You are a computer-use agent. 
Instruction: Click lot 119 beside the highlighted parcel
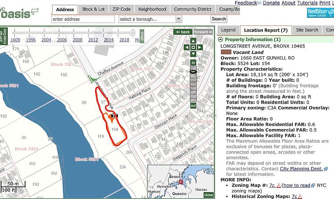[101, 136]
